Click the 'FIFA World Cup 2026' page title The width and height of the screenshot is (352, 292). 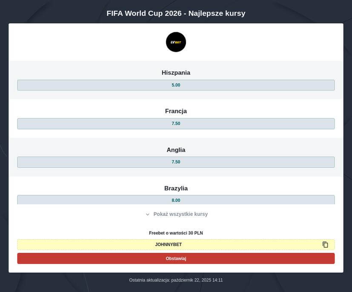pos(145,14)
